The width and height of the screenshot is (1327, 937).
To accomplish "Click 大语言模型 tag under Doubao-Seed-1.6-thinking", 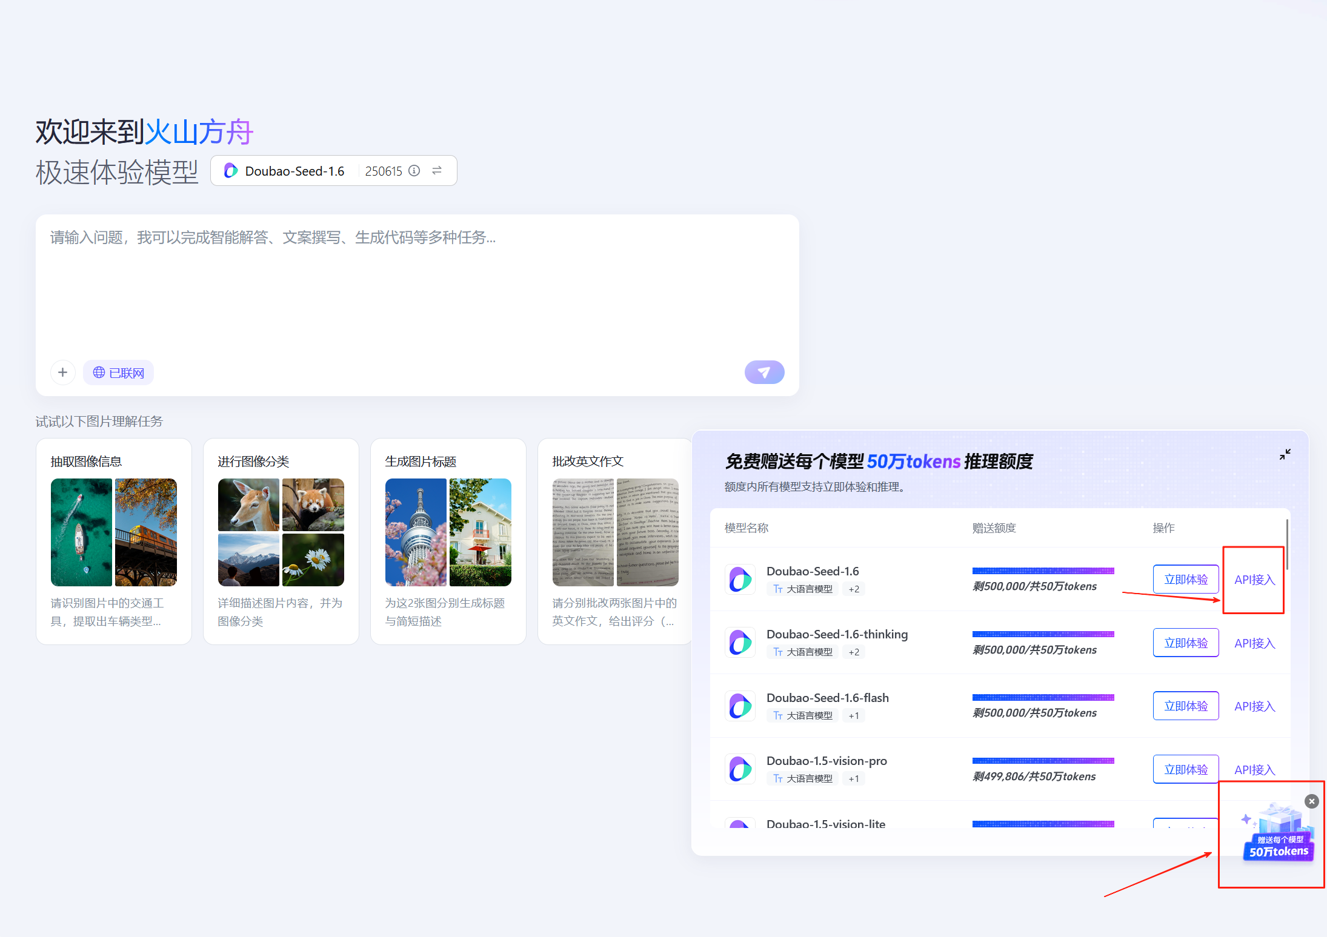I will click(x=803, y=652).
